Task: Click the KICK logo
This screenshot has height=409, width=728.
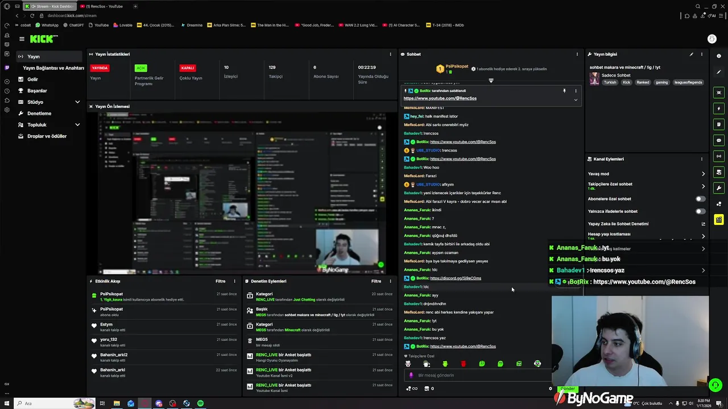Action: [x=44, y=39]
